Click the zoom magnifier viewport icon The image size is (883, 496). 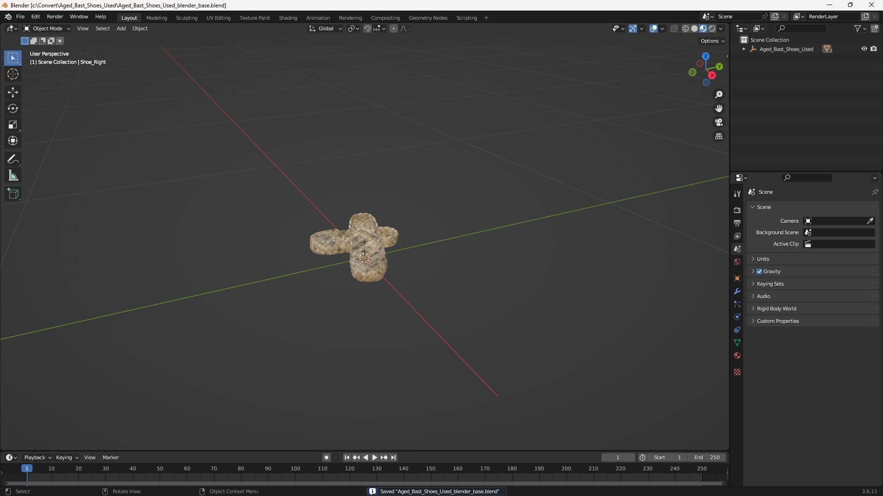point(719,95)
